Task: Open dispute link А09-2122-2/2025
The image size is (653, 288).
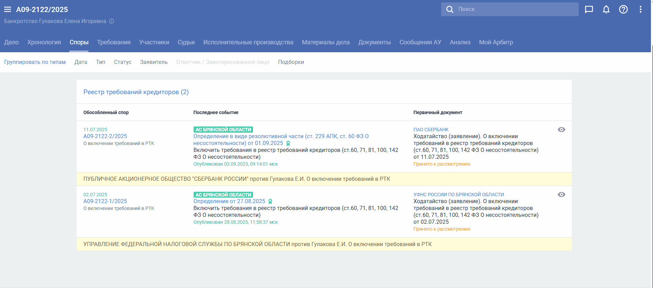Action: coord(105,136)
